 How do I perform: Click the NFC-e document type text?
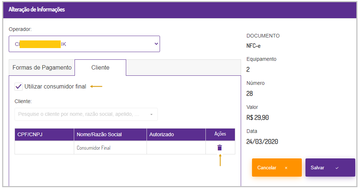pyautogui.click(x=253, y=46)
